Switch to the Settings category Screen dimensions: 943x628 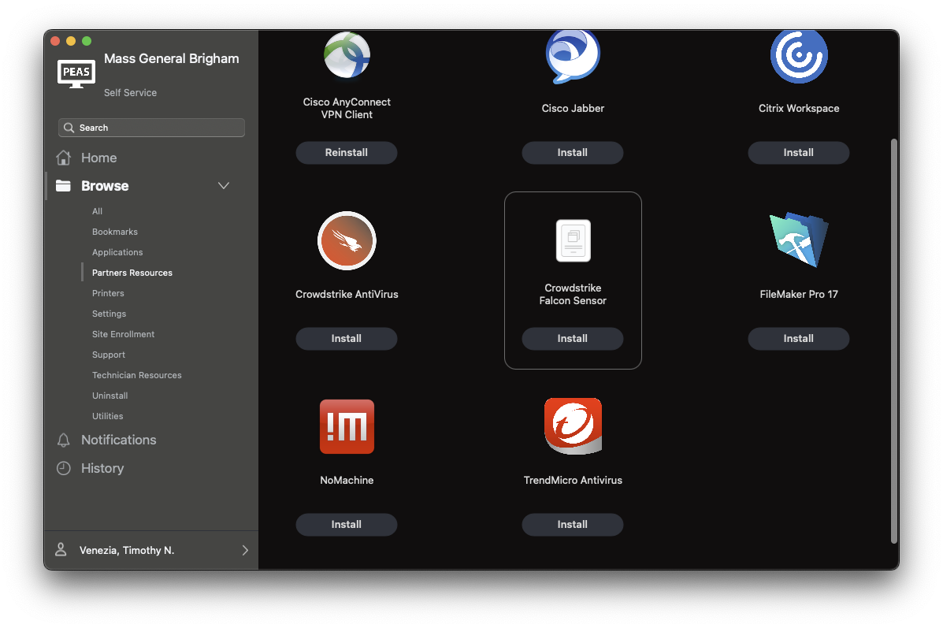[109, 314]
